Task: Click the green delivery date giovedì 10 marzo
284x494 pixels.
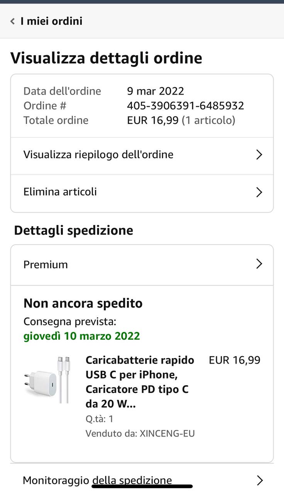Action: 81,336
